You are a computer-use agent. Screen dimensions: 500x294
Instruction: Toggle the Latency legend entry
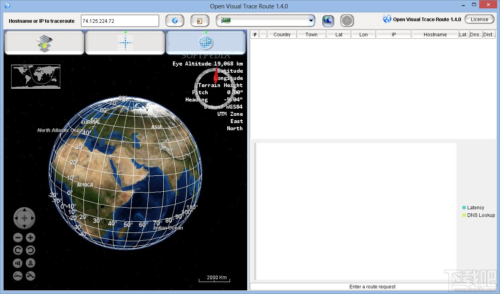pos(473,208)
